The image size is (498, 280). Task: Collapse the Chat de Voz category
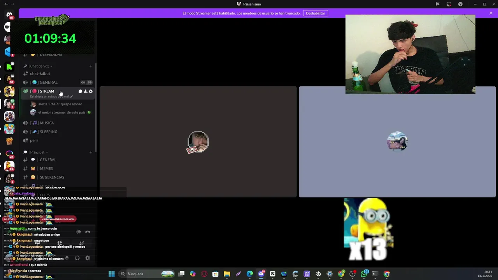(38, 66)
